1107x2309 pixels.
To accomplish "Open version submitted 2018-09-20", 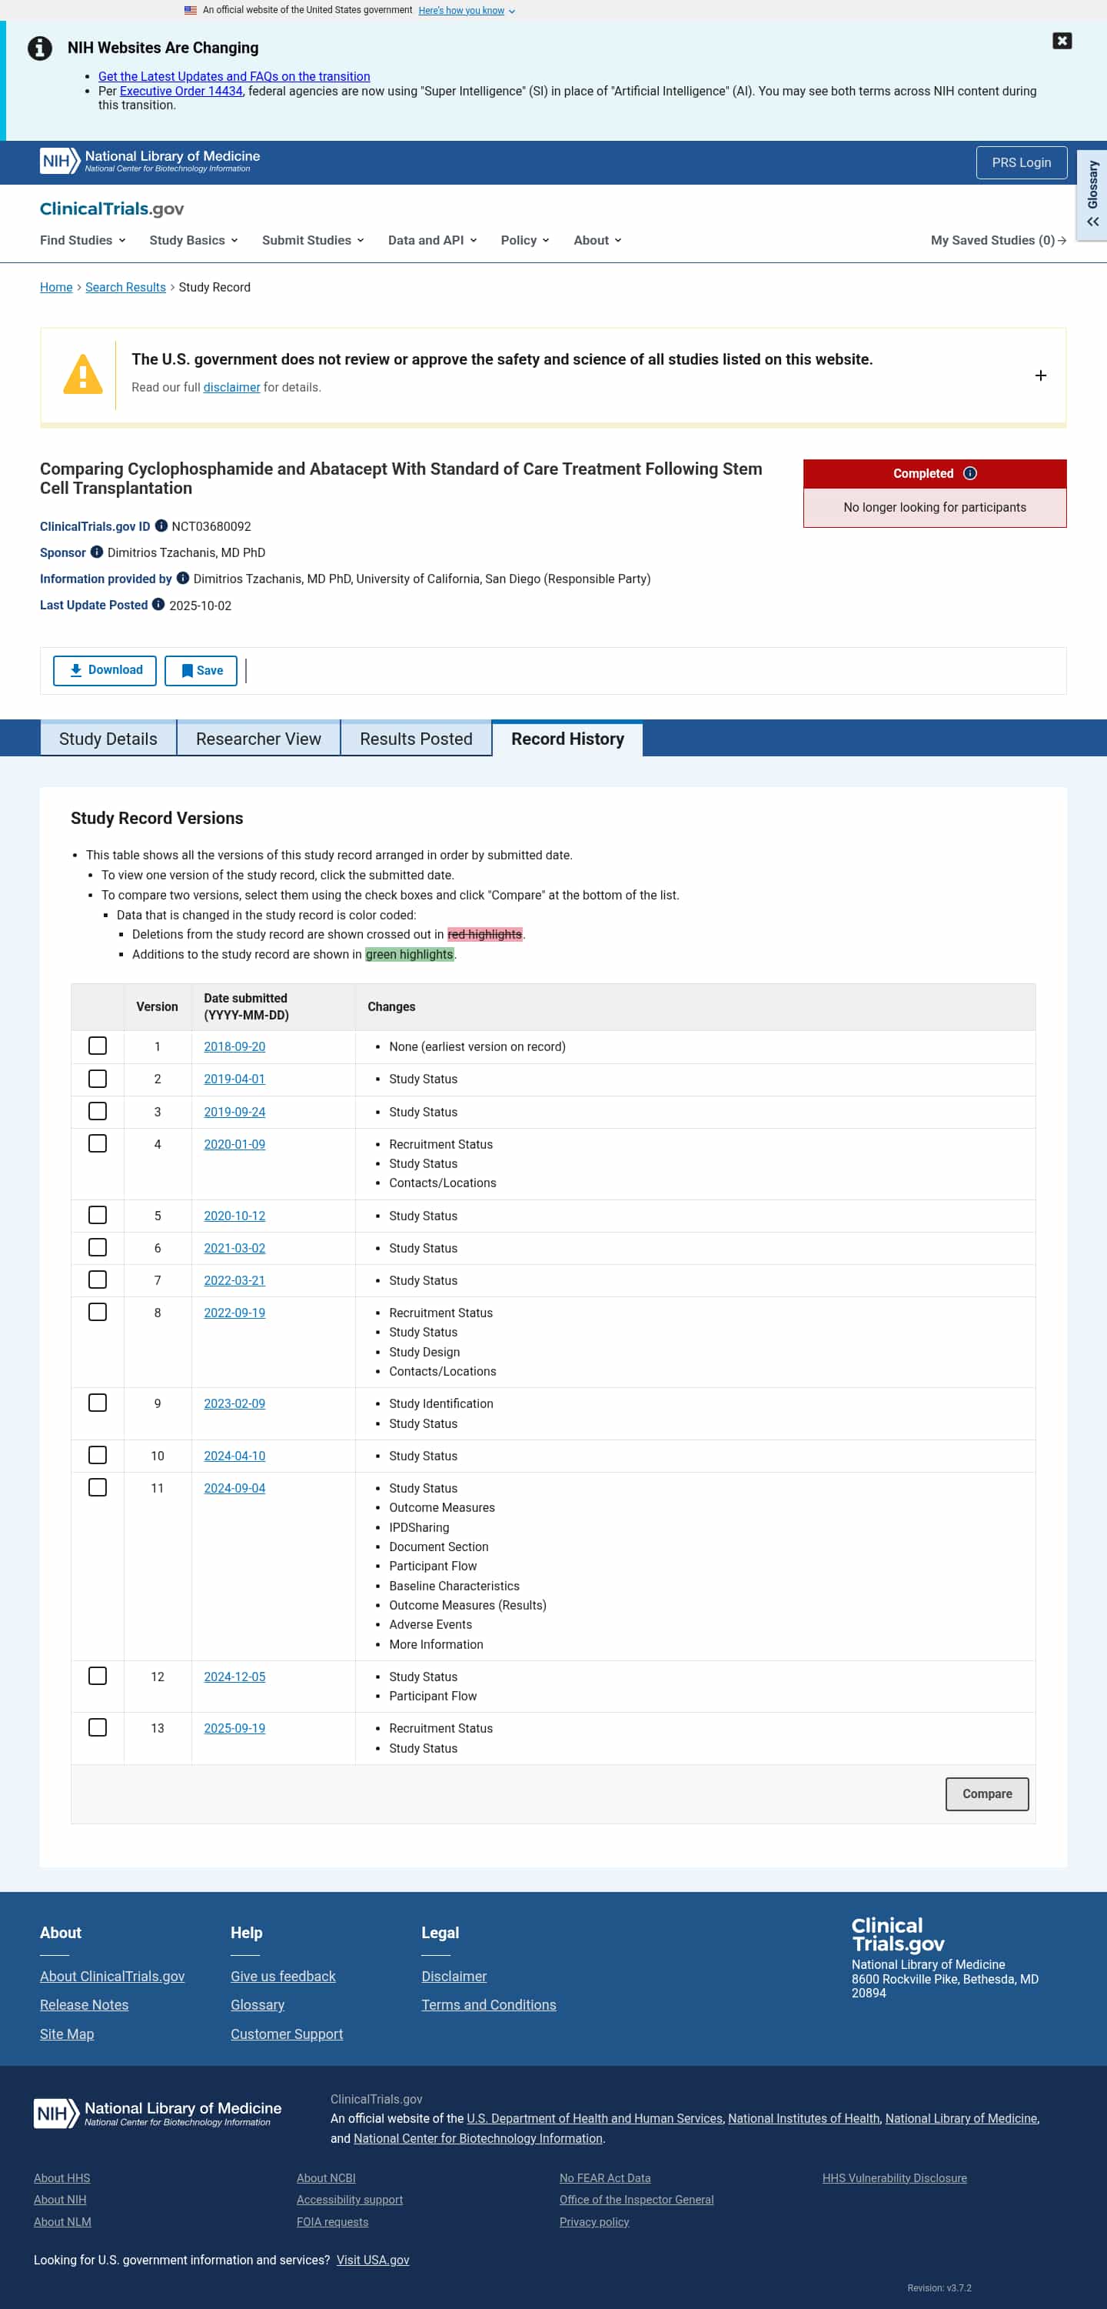I will coord(234,1047).
